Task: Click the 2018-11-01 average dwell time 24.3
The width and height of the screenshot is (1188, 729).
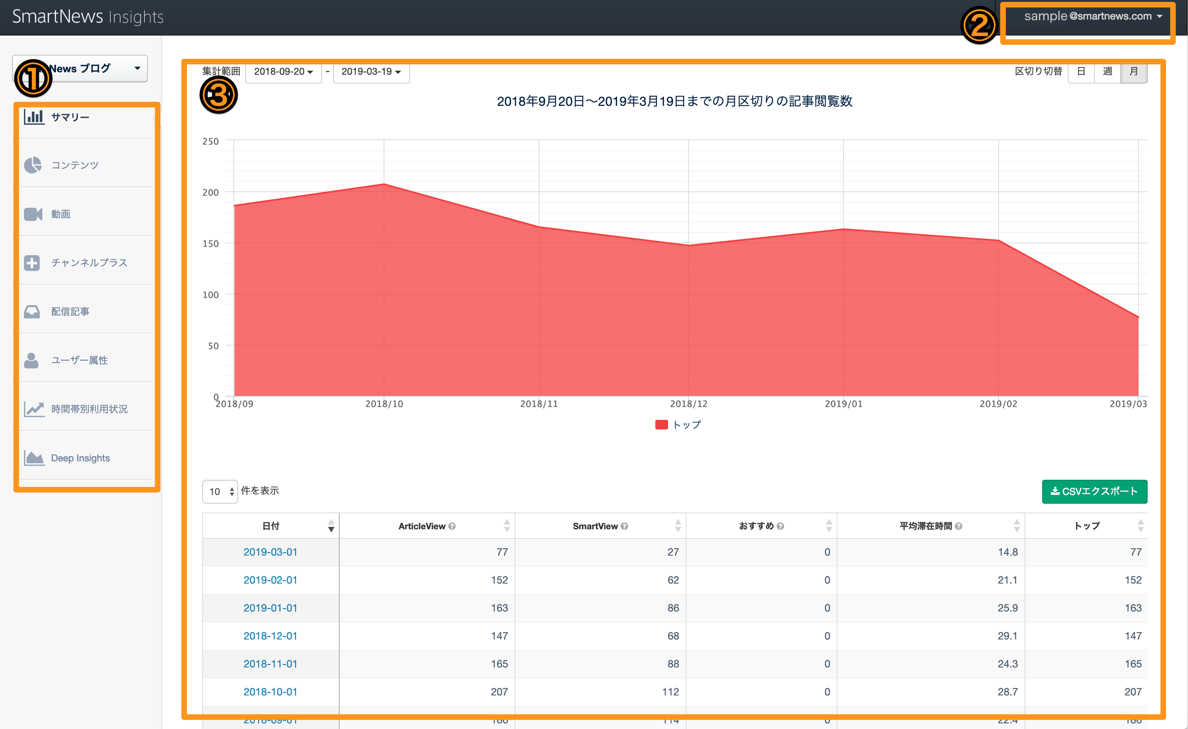Action: (1008, 664)
